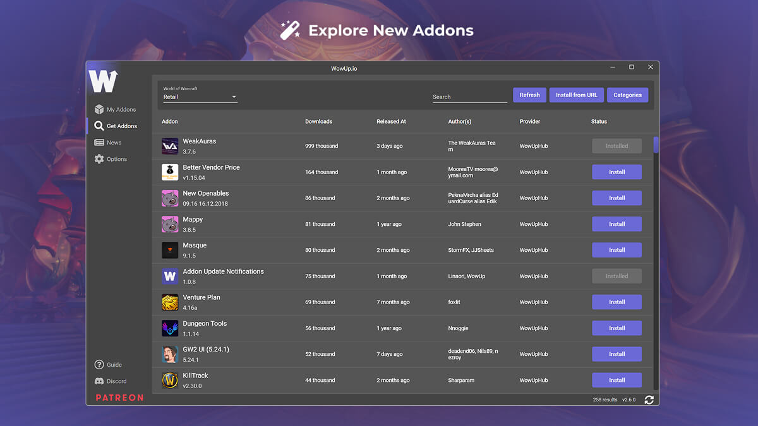Click the WeakAuras addon name
Image resolution: width=758 pixels, height=426 pixels.
click(200, 141)
